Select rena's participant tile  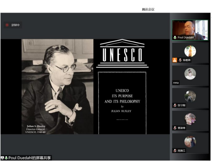[190, 75]
